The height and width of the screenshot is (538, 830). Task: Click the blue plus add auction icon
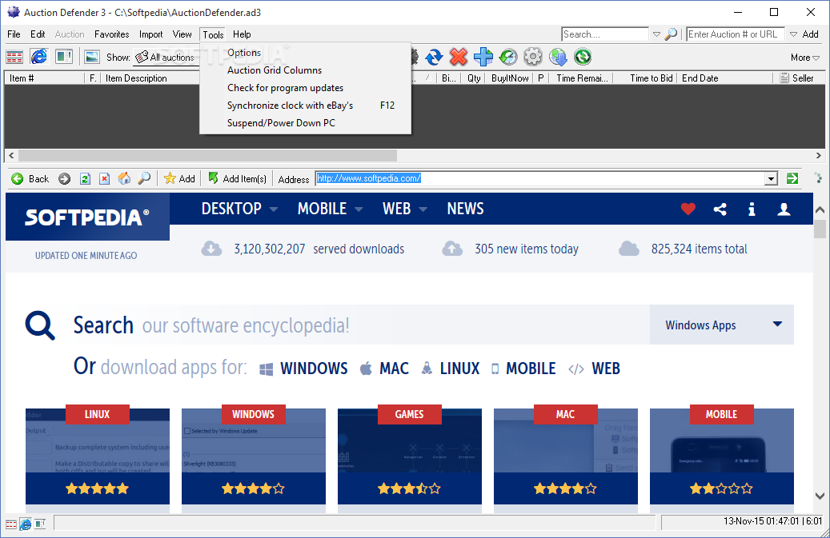[x=483, y=57]
